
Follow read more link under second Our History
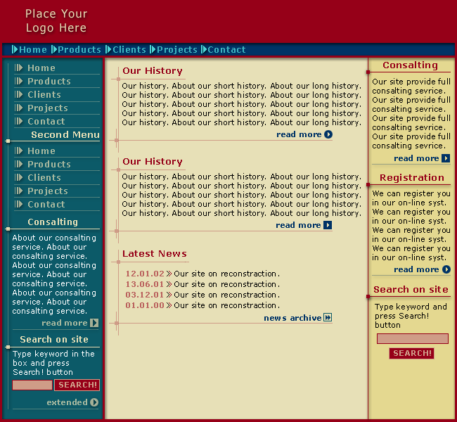298,225
